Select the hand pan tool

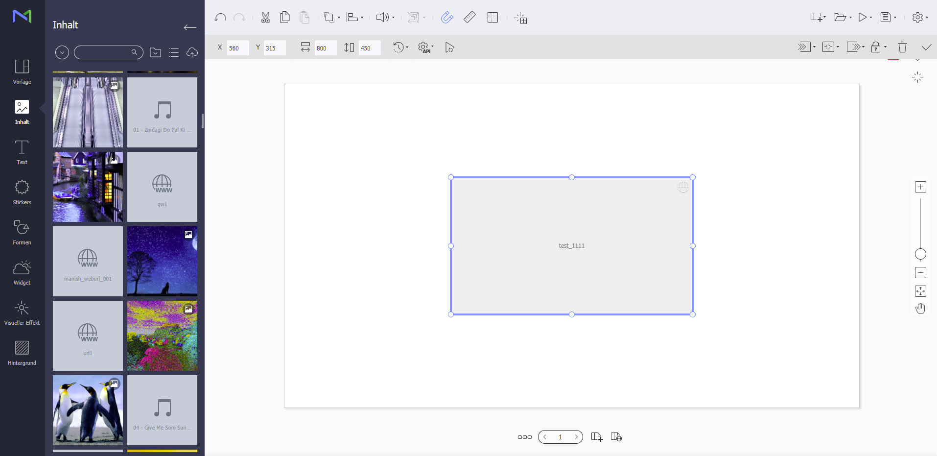[920, 309]
